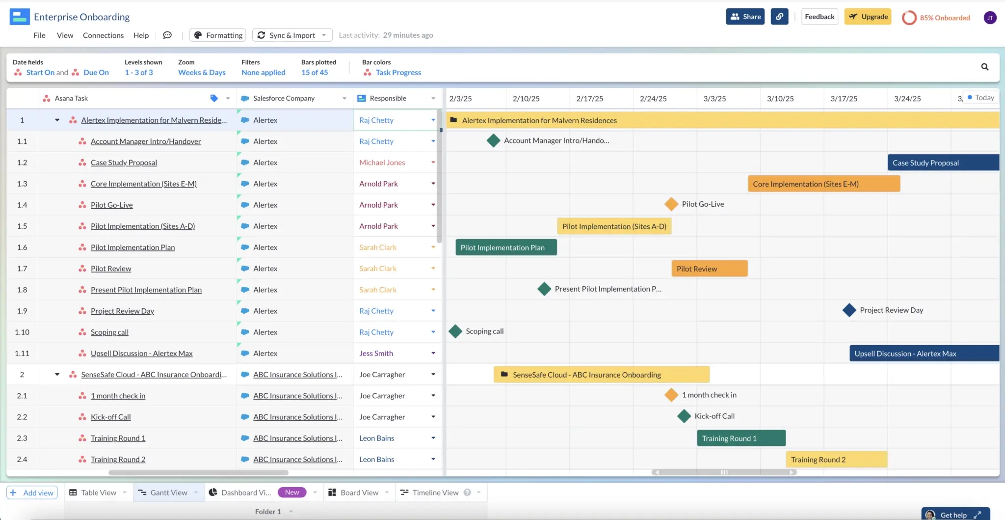Select the Dashboard View pie chart icon
Screen dimensions: 1005x520
[x=212, y=492]
